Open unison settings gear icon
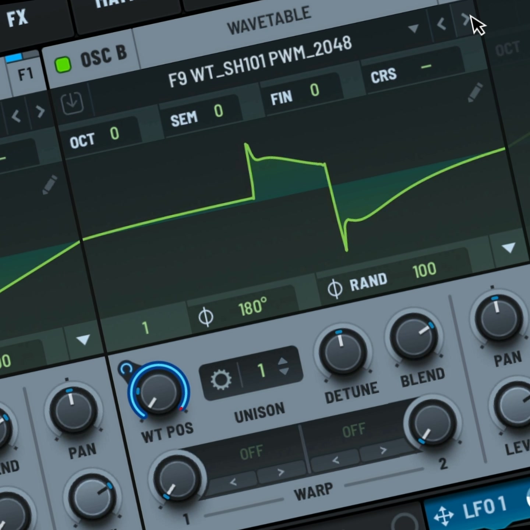 point(221,379)
